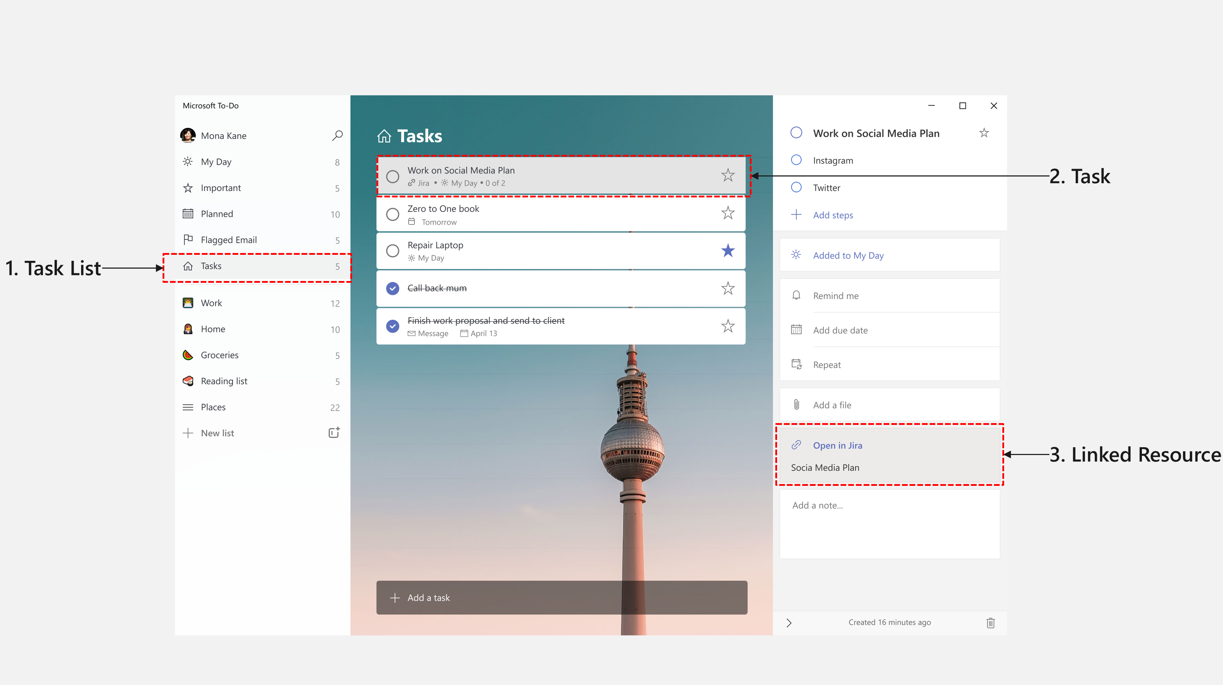The width and height of the screenshot is (1223, 685).
Task: Click Add due date calendar option
Action: point(840,330)
